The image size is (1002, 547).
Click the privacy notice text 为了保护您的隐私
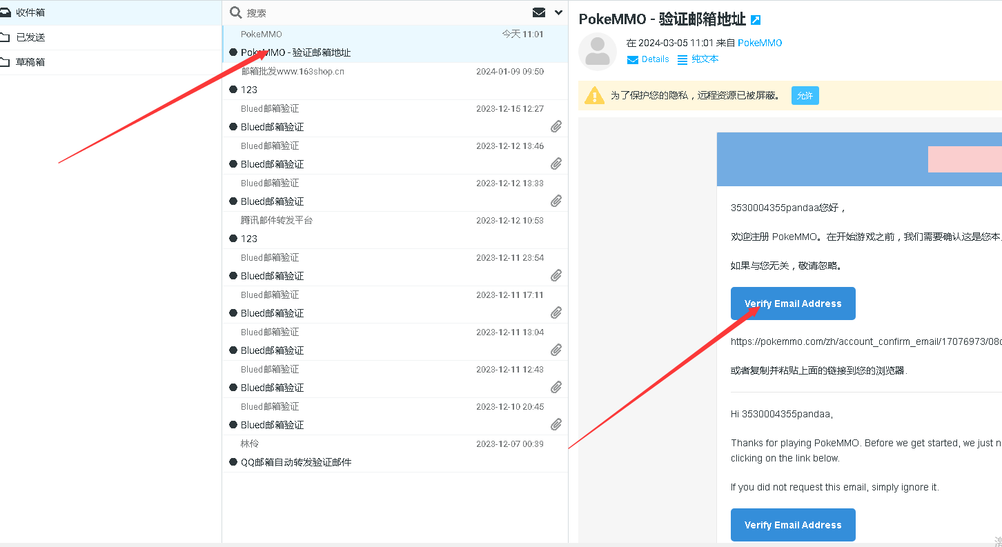click(x=695, y=96)
